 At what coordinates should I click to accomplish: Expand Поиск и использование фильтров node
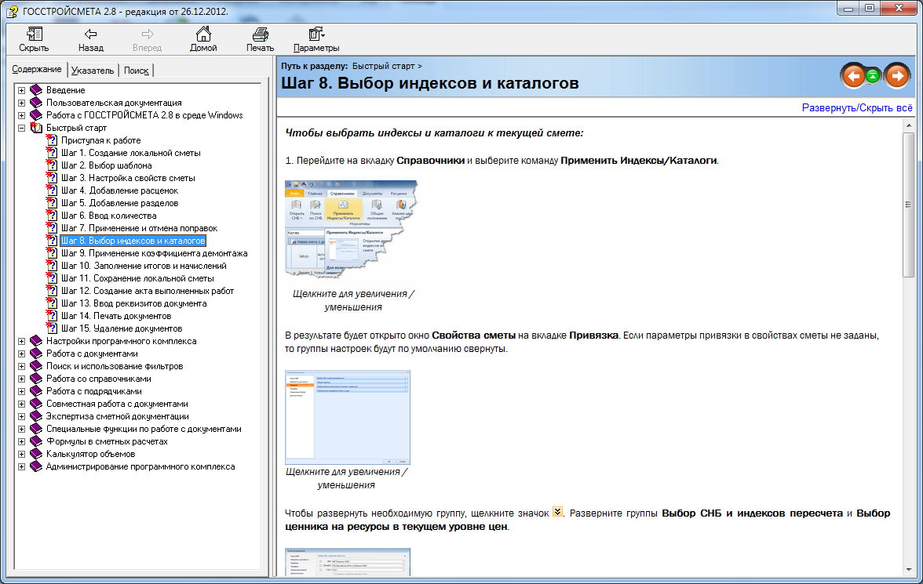(x=21, y=366)
